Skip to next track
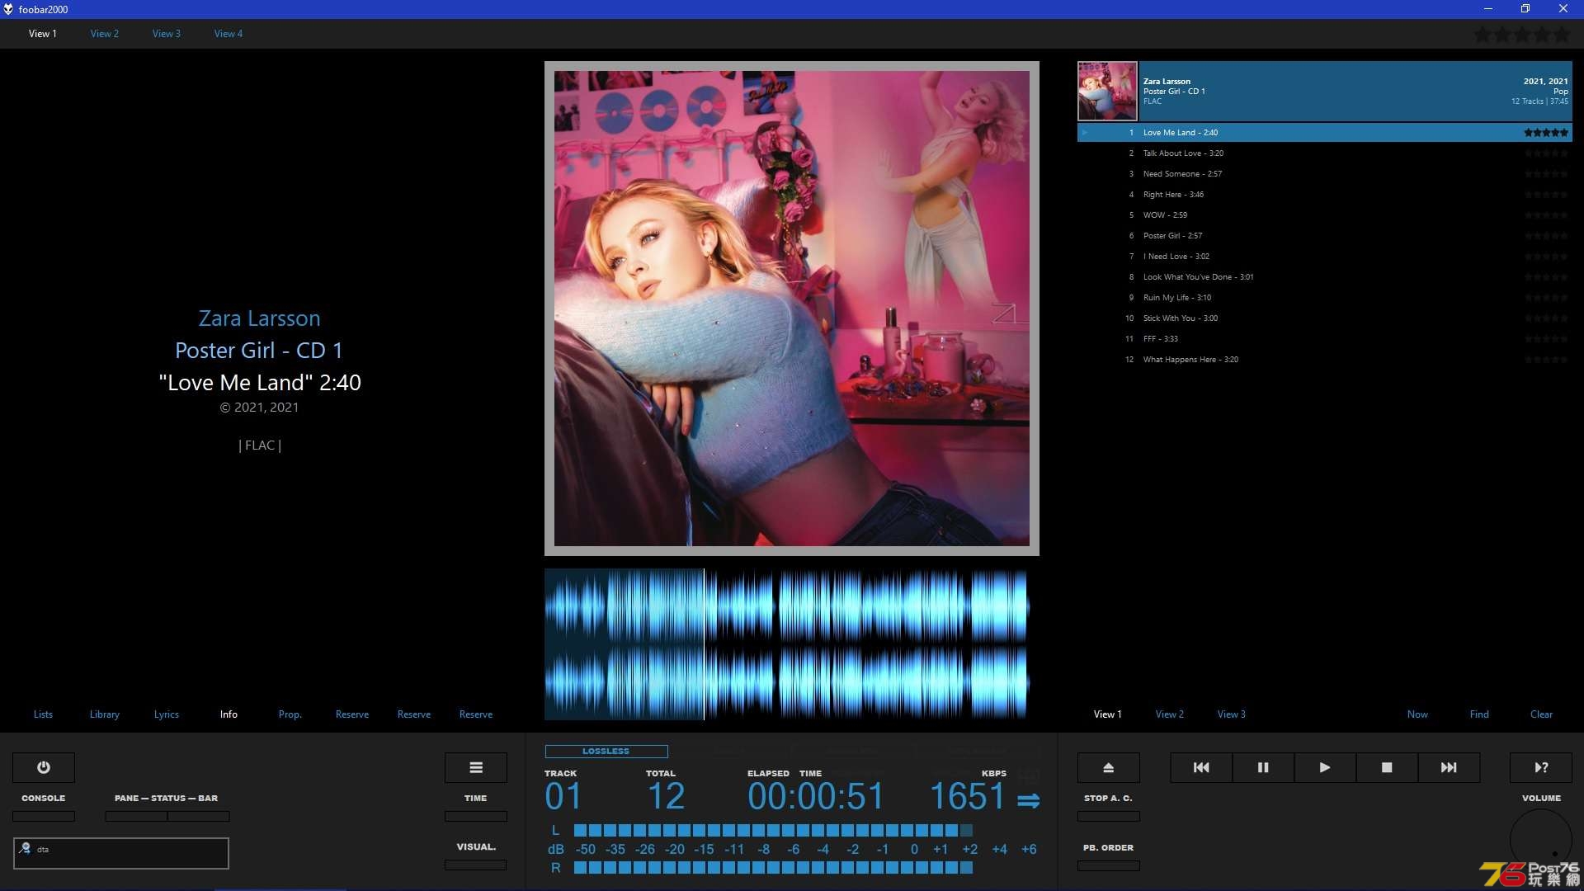This screenshot has width=1584, height=891. 1449,767
